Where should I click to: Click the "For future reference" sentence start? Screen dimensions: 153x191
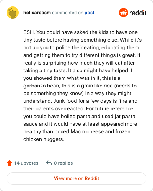[x=110, y=108]
